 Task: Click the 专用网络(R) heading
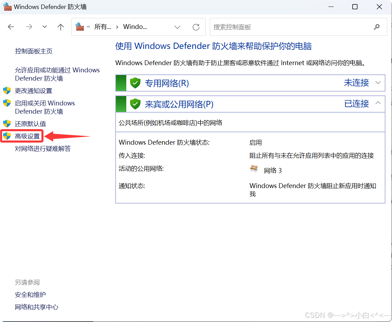(x=167, y=83)
